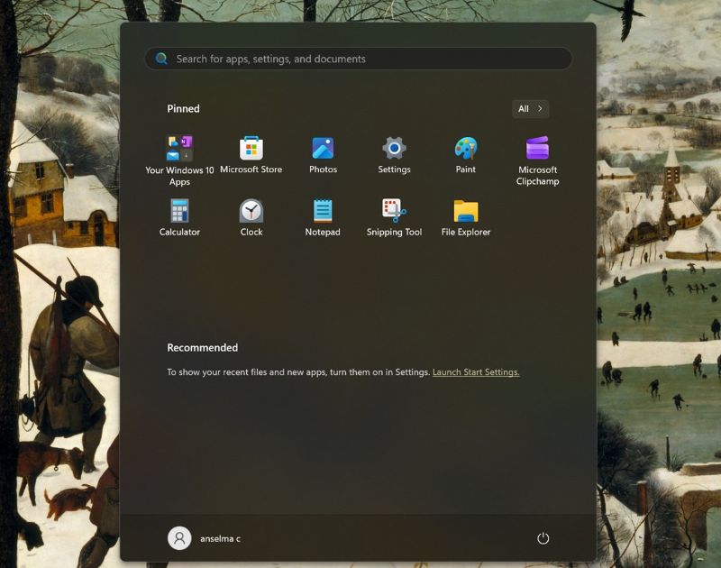
Task: Show All apps list
Action: point(530,109)
